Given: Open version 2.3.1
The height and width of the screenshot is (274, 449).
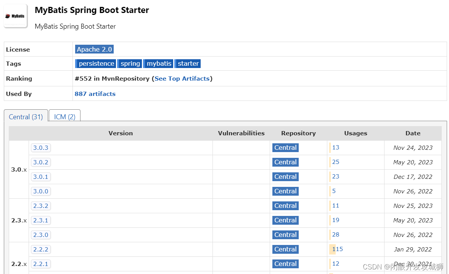Looking at the screenshot, I should [x=41, y=220].
